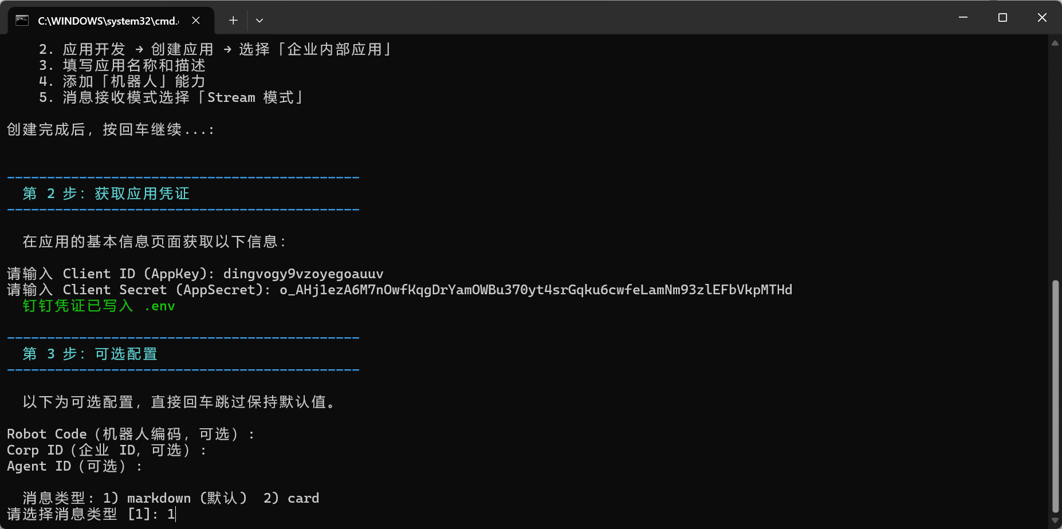Click the 第 3 步: 可选配置 heading
1062x529 pixels.
(x=90, y=354)
